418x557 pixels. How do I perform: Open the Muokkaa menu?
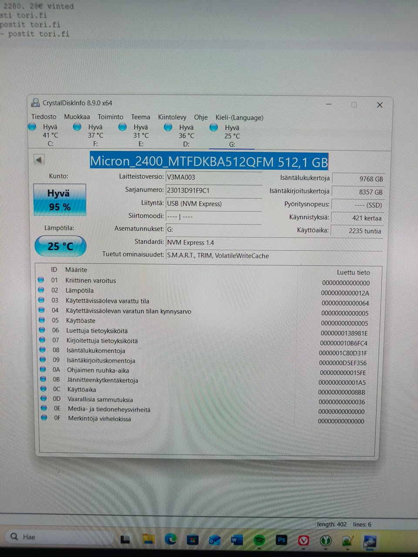(x=77, y=117)
